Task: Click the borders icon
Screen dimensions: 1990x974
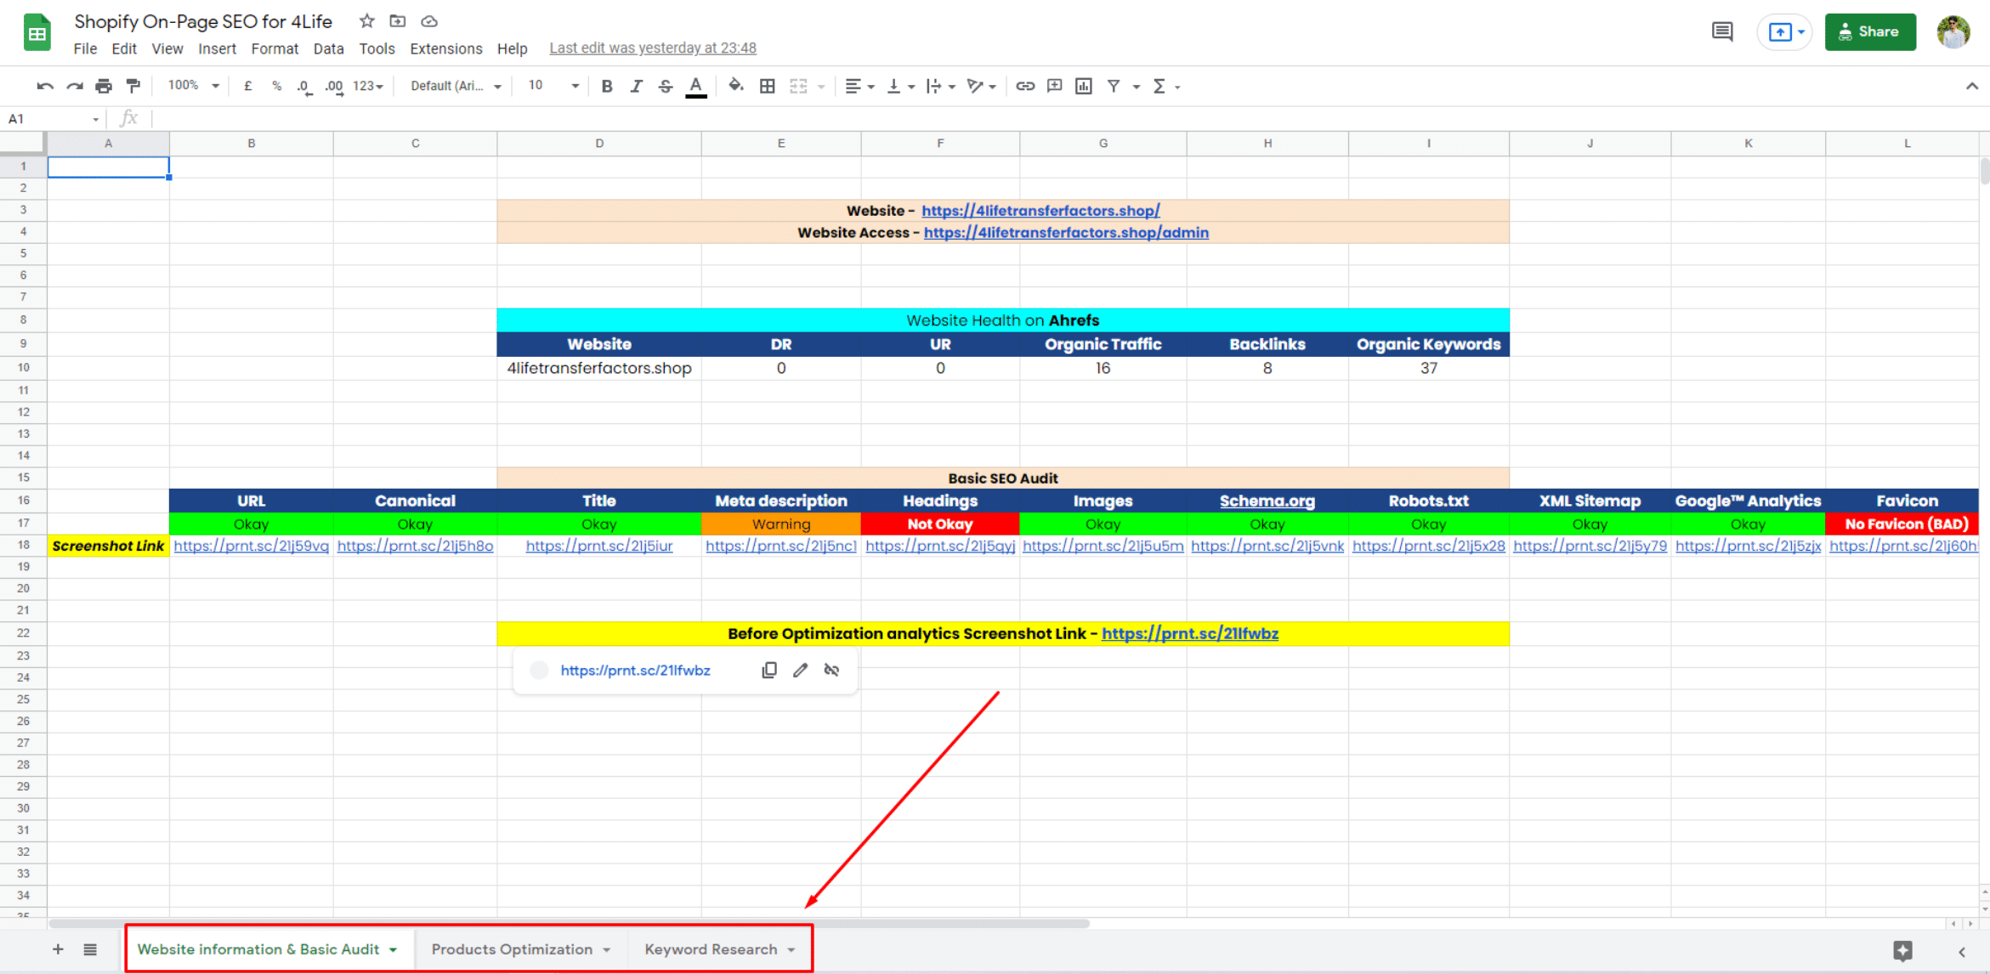Action: [767, 85]
